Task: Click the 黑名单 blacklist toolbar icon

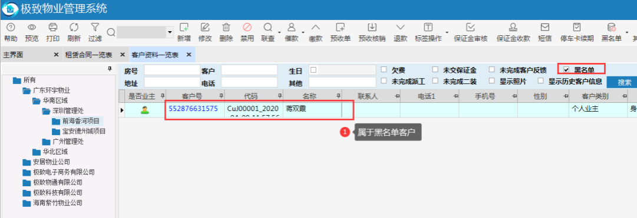Action: [x=612, y=28]
